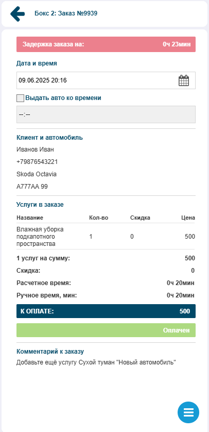Go back using the arrow icon
Viewport: 209px width, 432px height.
click(x=18, y=13)
